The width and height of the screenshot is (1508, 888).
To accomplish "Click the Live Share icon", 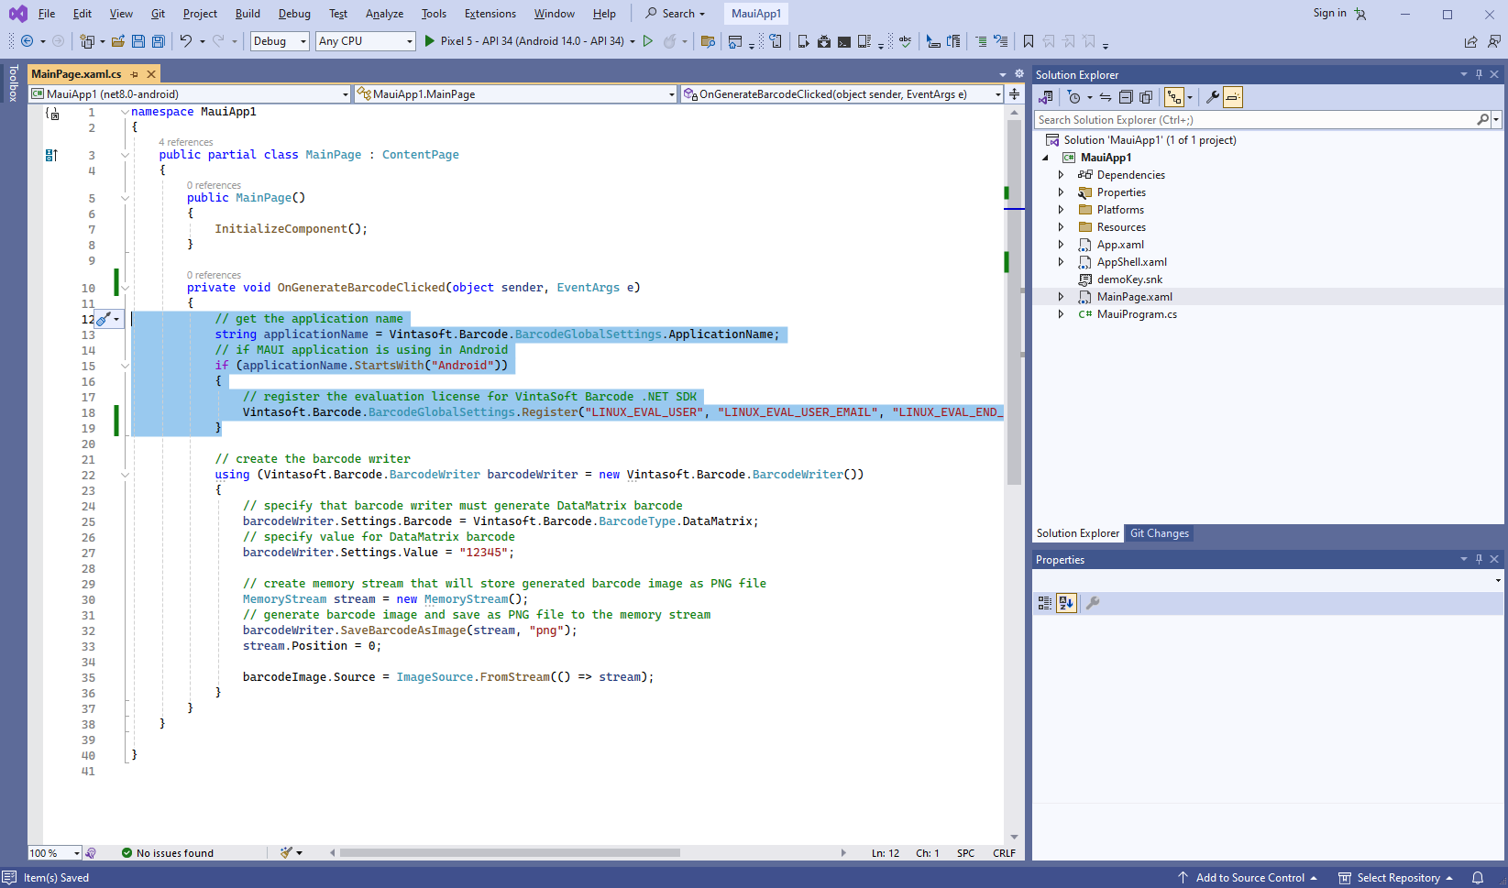I will click(x=1470, y=41).
